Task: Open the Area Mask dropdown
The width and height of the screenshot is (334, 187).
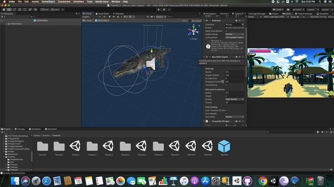Action: pos(234,117)
